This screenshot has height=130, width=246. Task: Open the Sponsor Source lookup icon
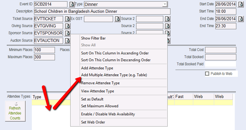tap(67, 33)
